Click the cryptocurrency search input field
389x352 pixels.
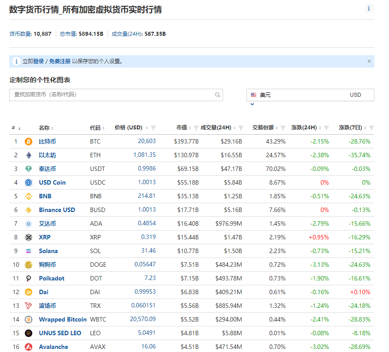click(x=113, y=95)
